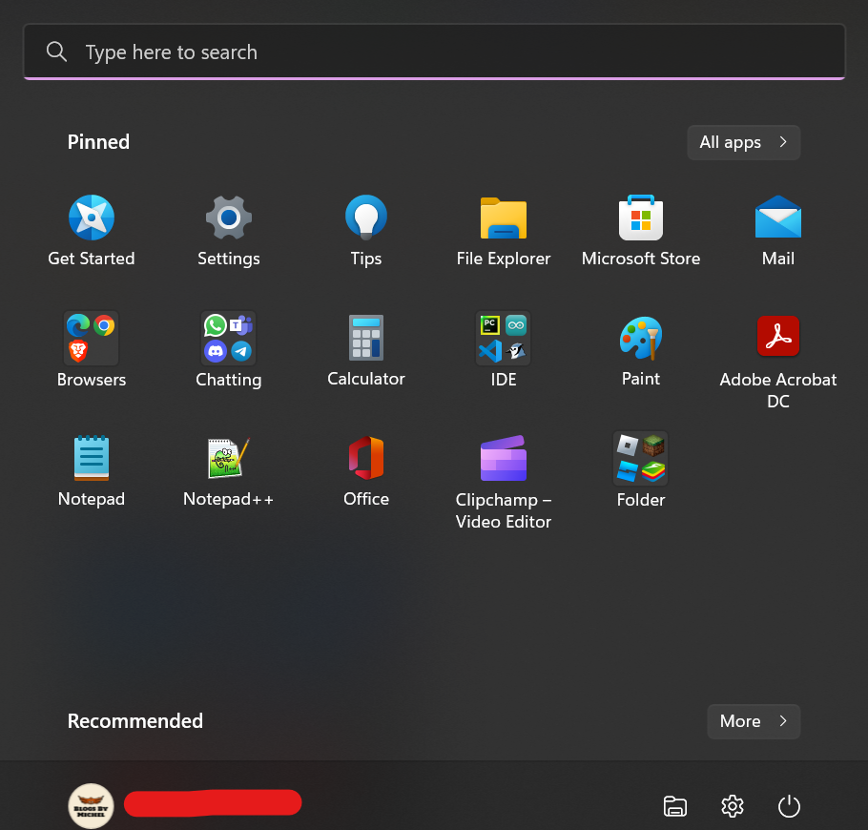Open Clipchamp Video Editor
Image resolution: width=868 pixels, height=830 pixels.
(504, 459)
